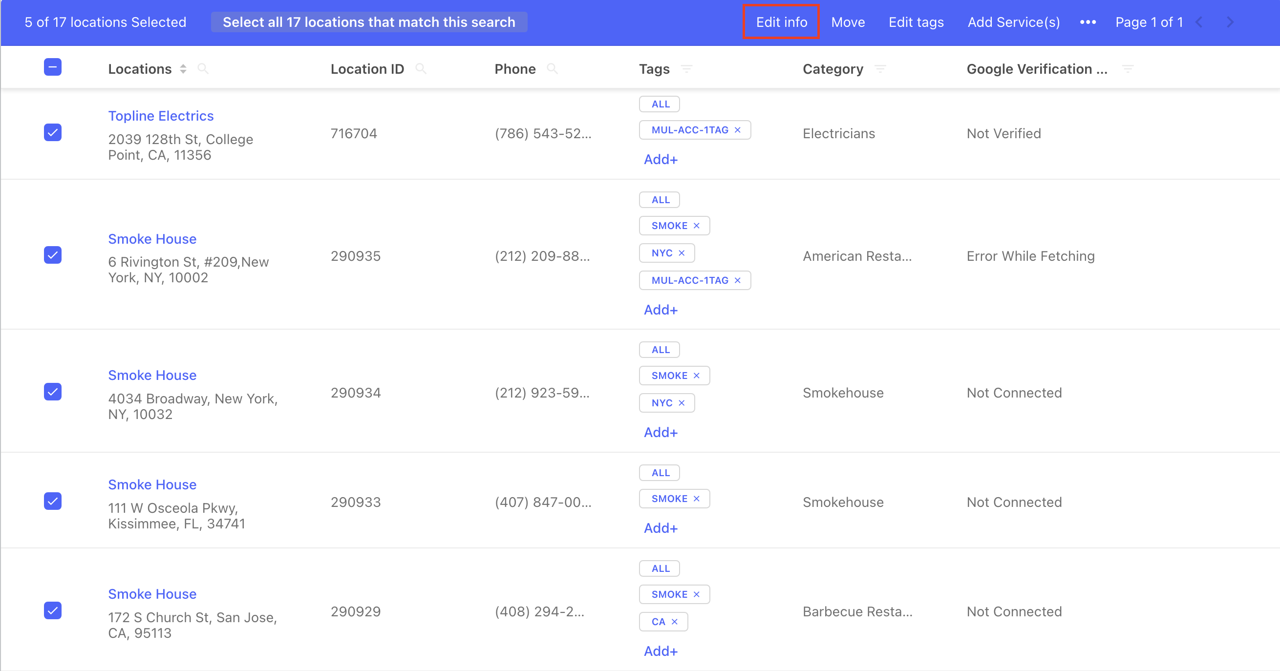The image size is (1280, 671).
Task: Filter the Google Verification column
Action: [1128, 68]
